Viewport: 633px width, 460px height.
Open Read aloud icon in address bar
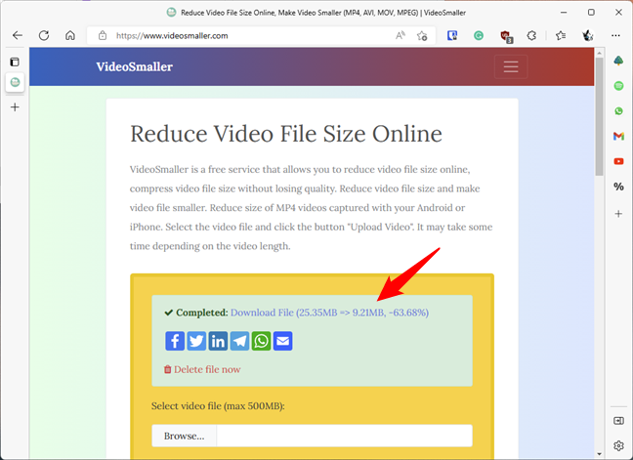pos(401,35)
